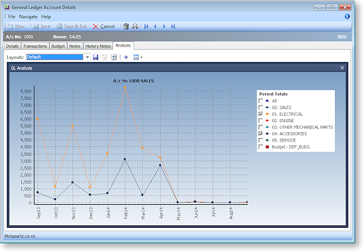The width and height of the screenshot is (364, 252).
Task: Close the GL Analysis panel
Action: coord(342,68)
